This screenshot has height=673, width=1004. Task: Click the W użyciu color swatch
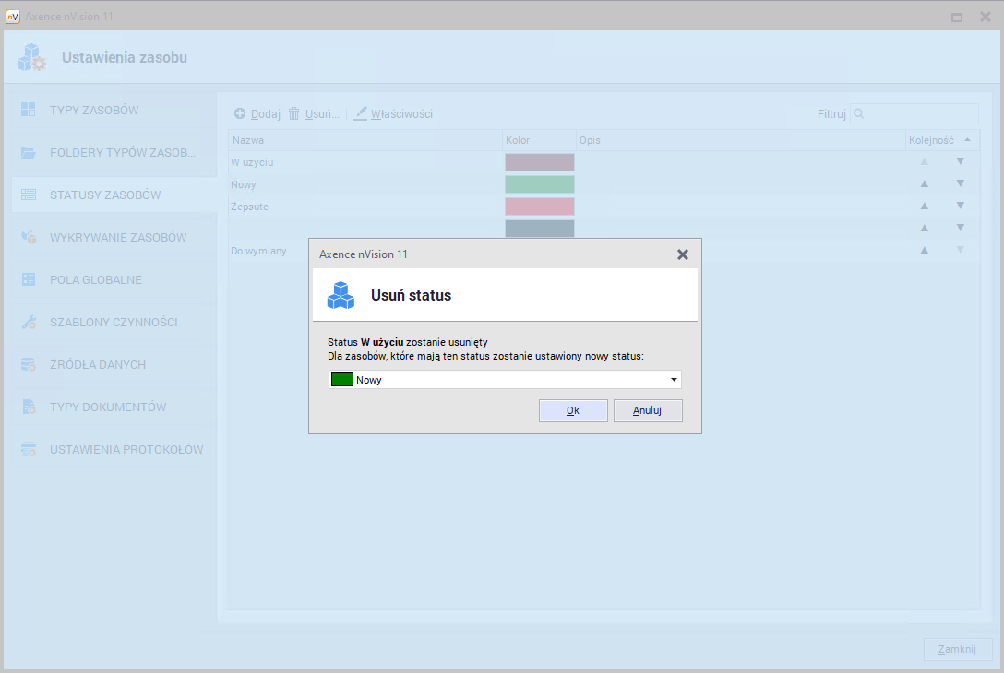tap(539, 162)
